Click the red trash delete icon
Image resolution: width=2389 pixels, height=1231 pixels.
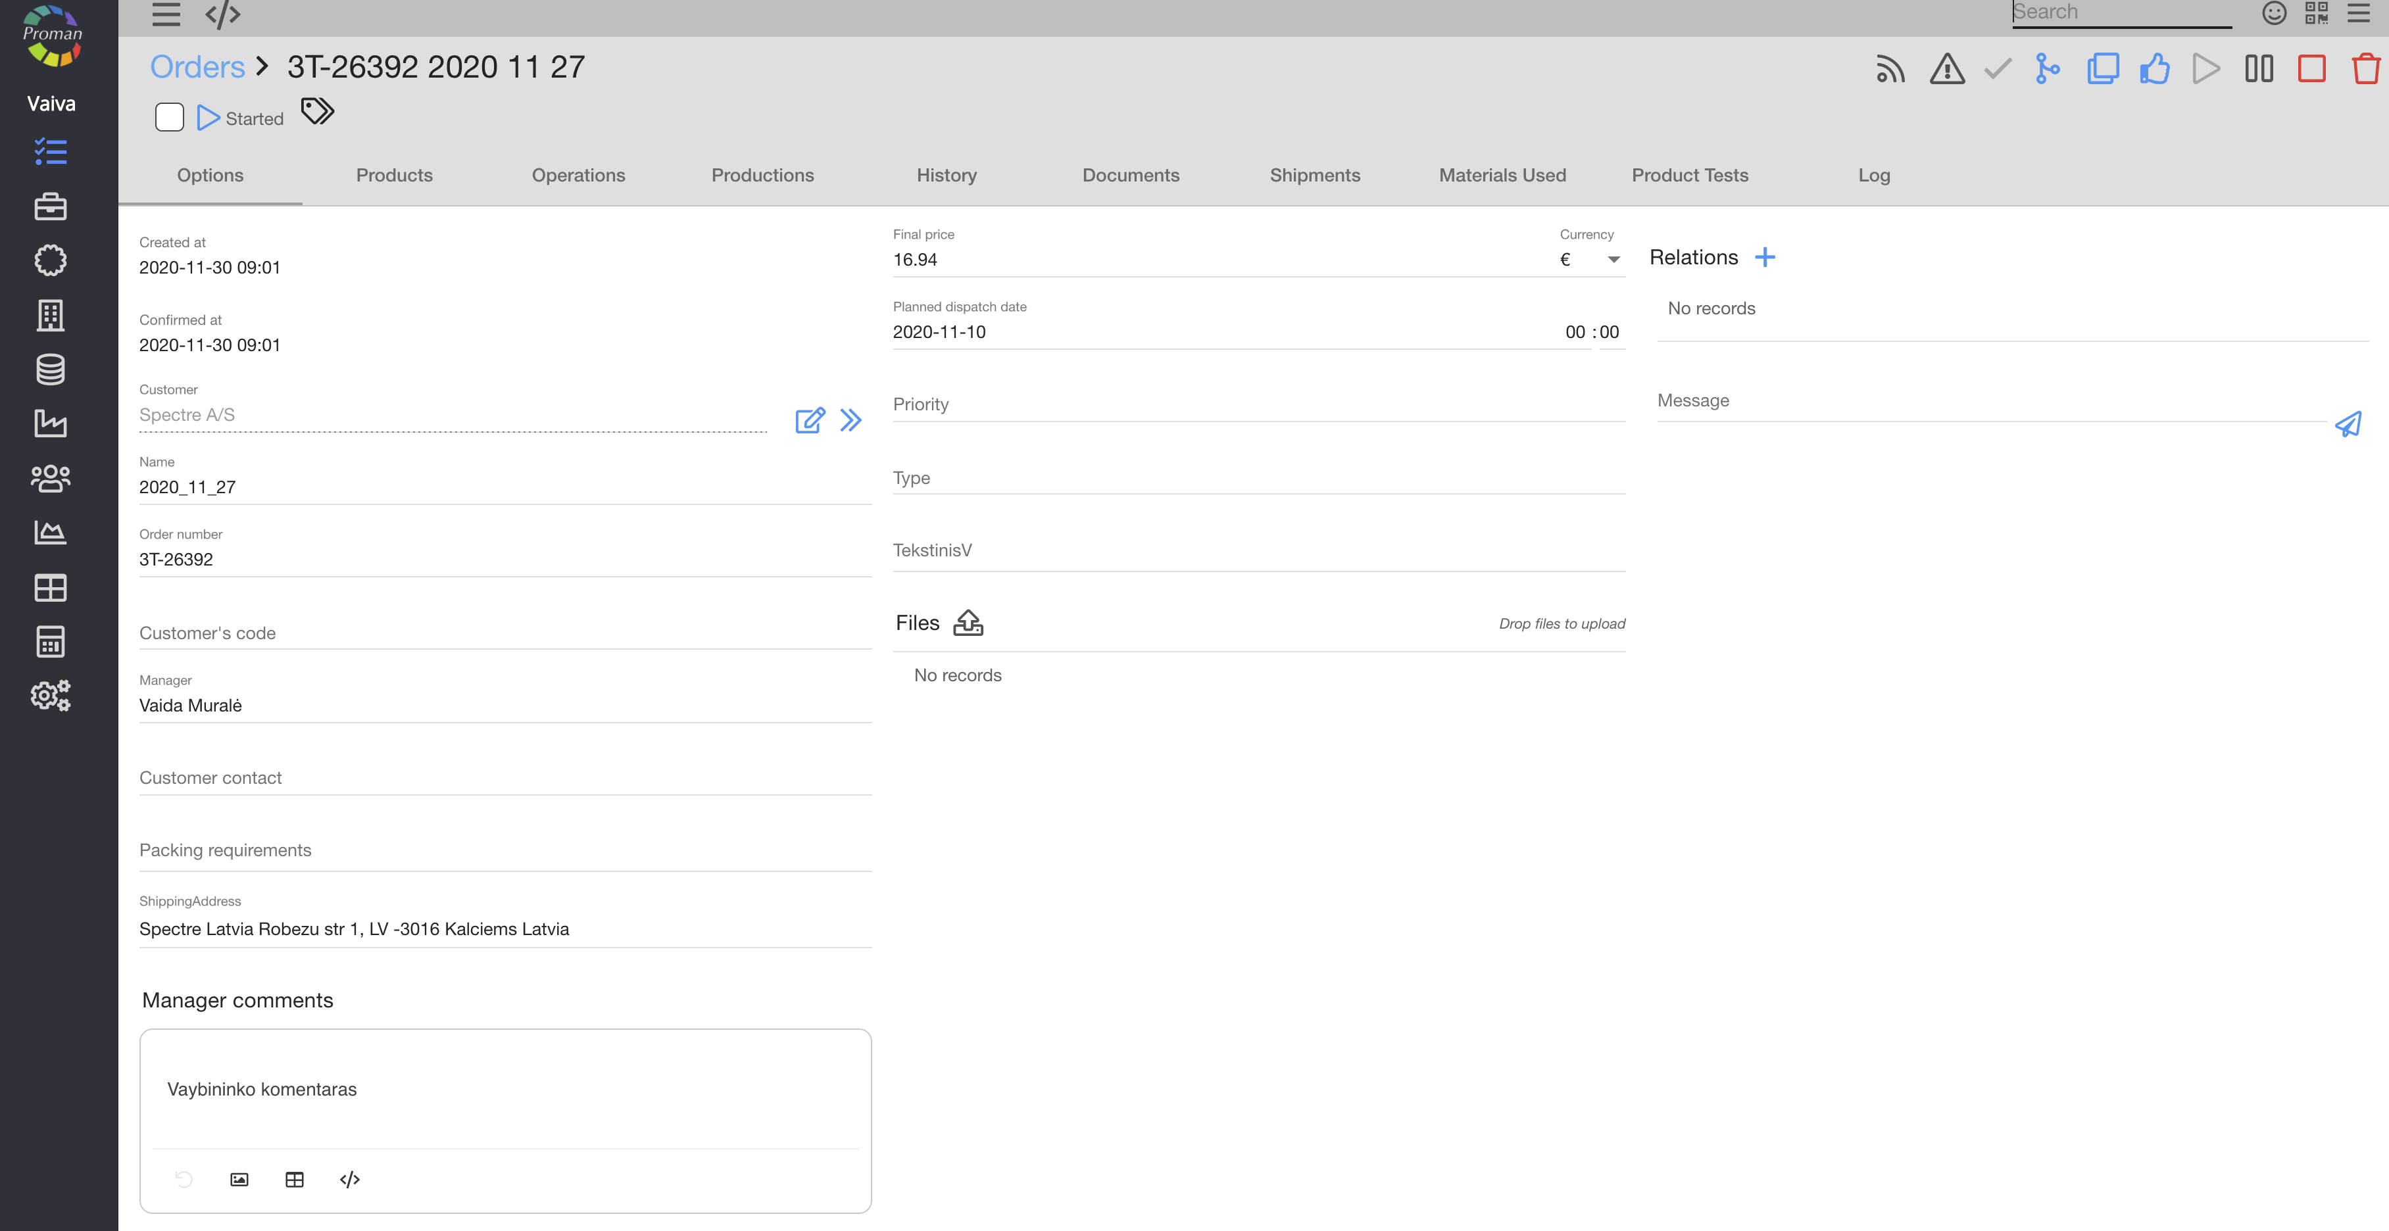2365,68
